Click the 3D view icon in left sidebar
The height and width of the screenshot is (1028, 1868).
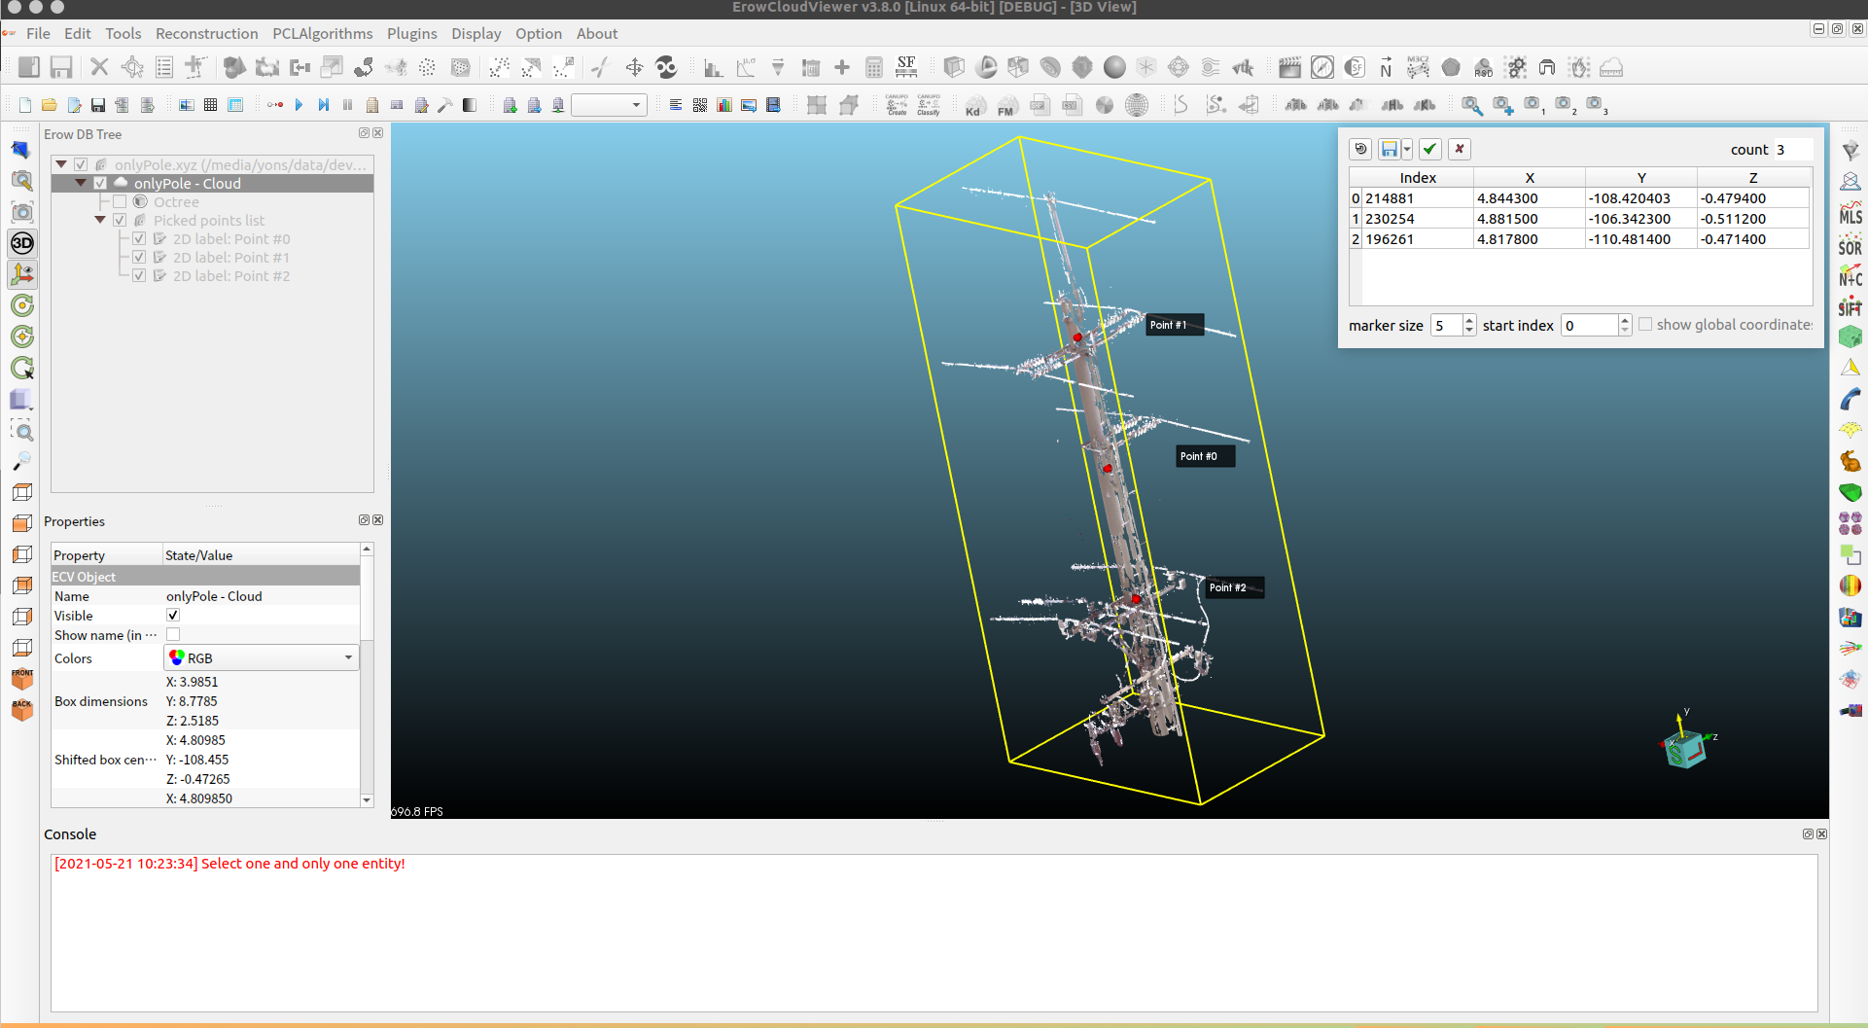[21, 243]
